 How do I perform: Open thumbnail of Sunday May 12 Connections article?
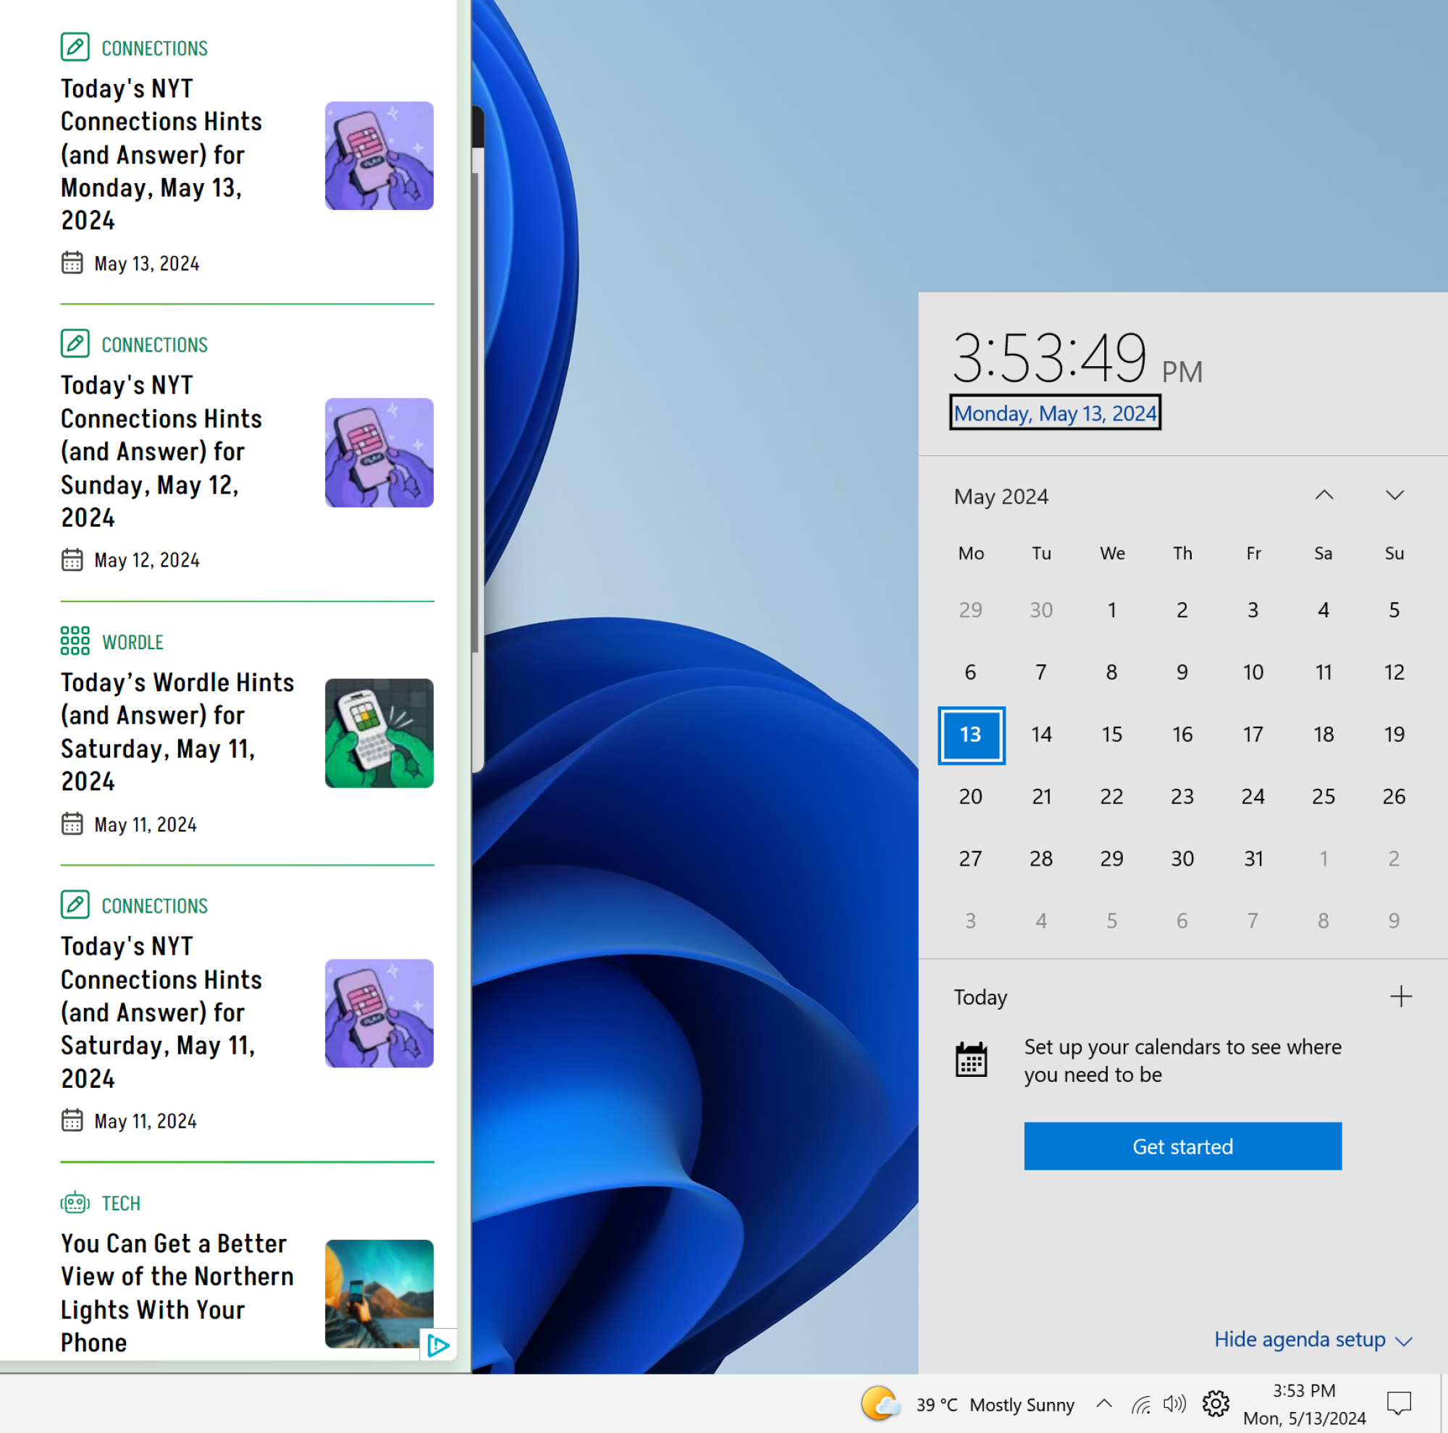379,452
